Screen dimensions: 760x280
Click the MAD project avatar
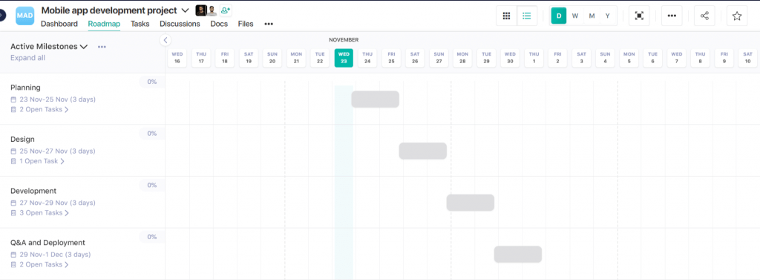tap(25, 16)
